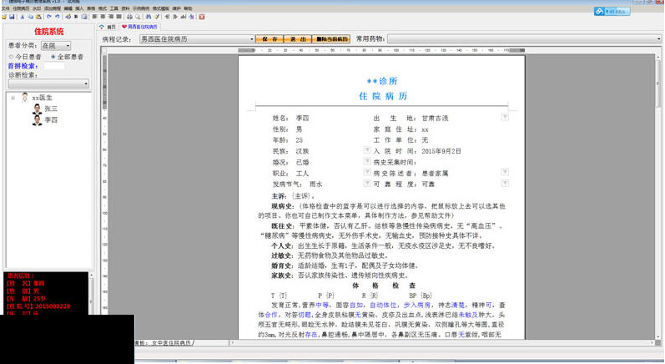Viewport: 665px width, 364px height.
Task: Click the print preview magnifier icon
Action: (138, 17)
